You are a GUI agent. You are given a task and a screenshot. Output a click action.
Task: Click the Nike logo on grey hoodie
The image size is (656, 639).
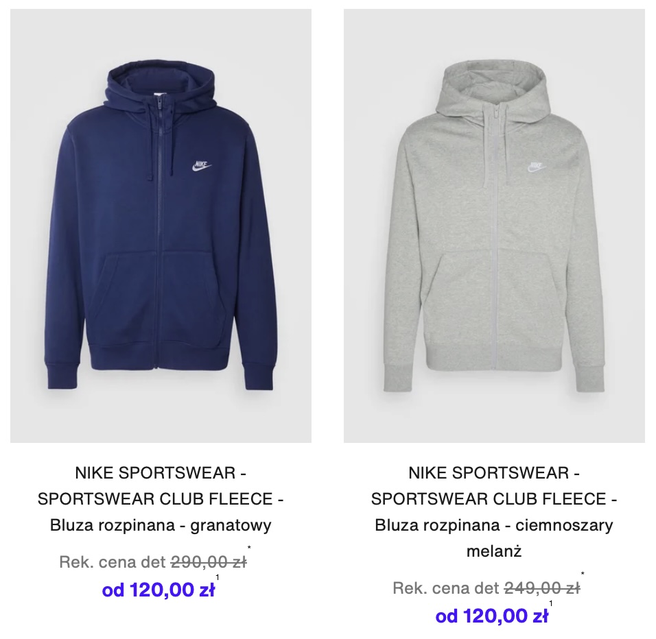[x=537, y=167]
